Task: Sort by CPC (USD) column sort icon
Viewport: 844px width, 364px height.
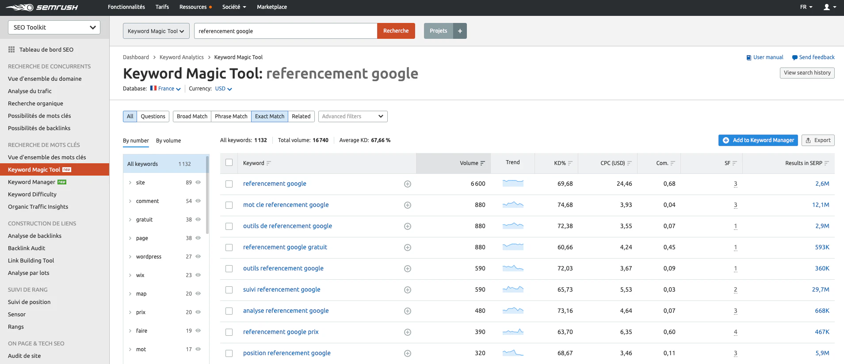Action: [x=630, y=163]
